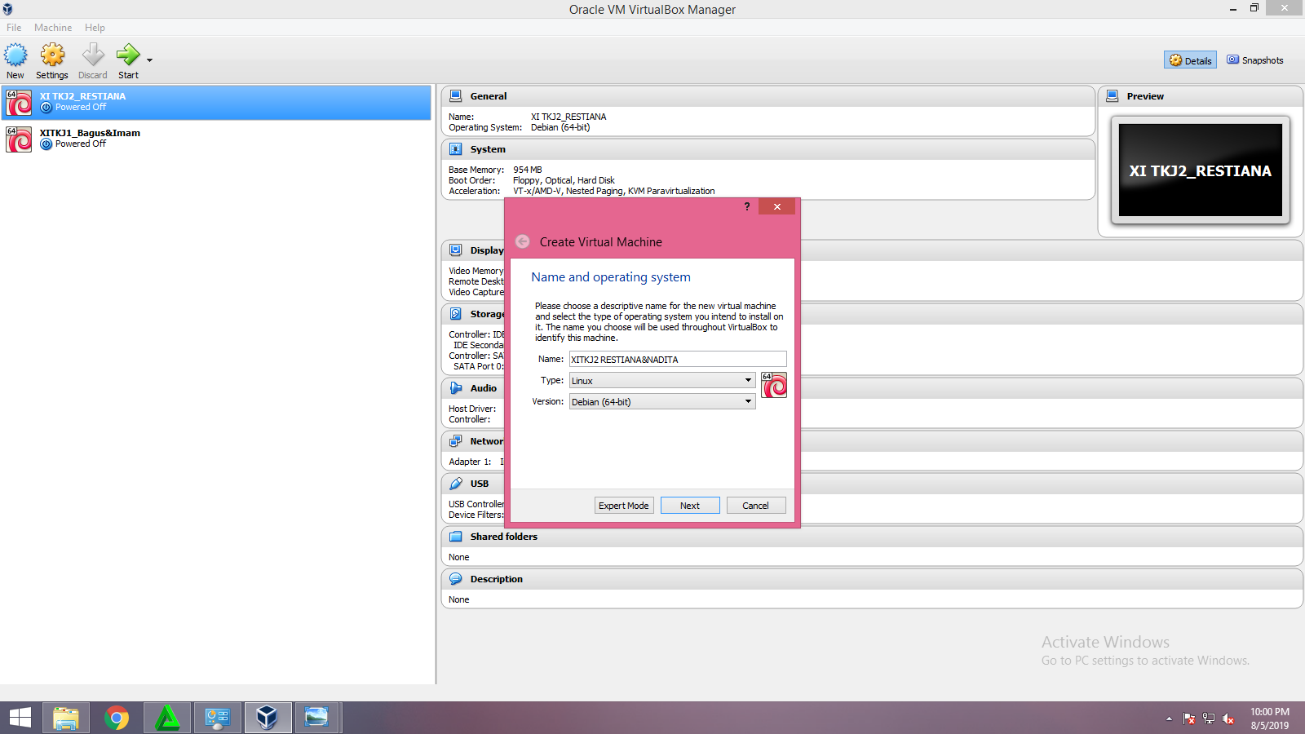
Task: Open the Type dropdown showing Linux
Action: 662,381
